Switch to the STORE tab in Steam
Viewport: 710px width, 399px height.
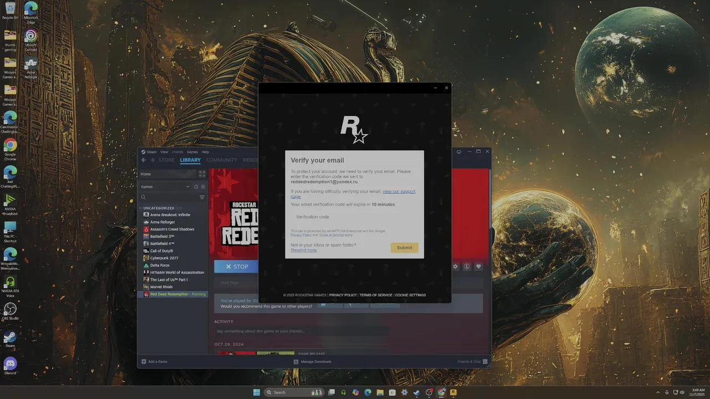[166, 160]
